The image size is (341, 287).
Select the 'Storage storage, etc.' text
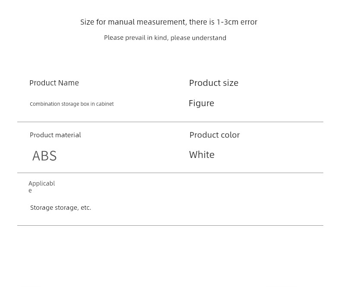click(x=61, y=208)
